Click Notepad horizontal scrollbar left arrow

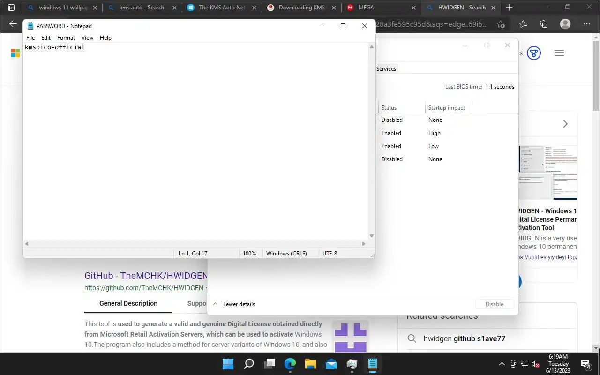(x=27, y=244)
